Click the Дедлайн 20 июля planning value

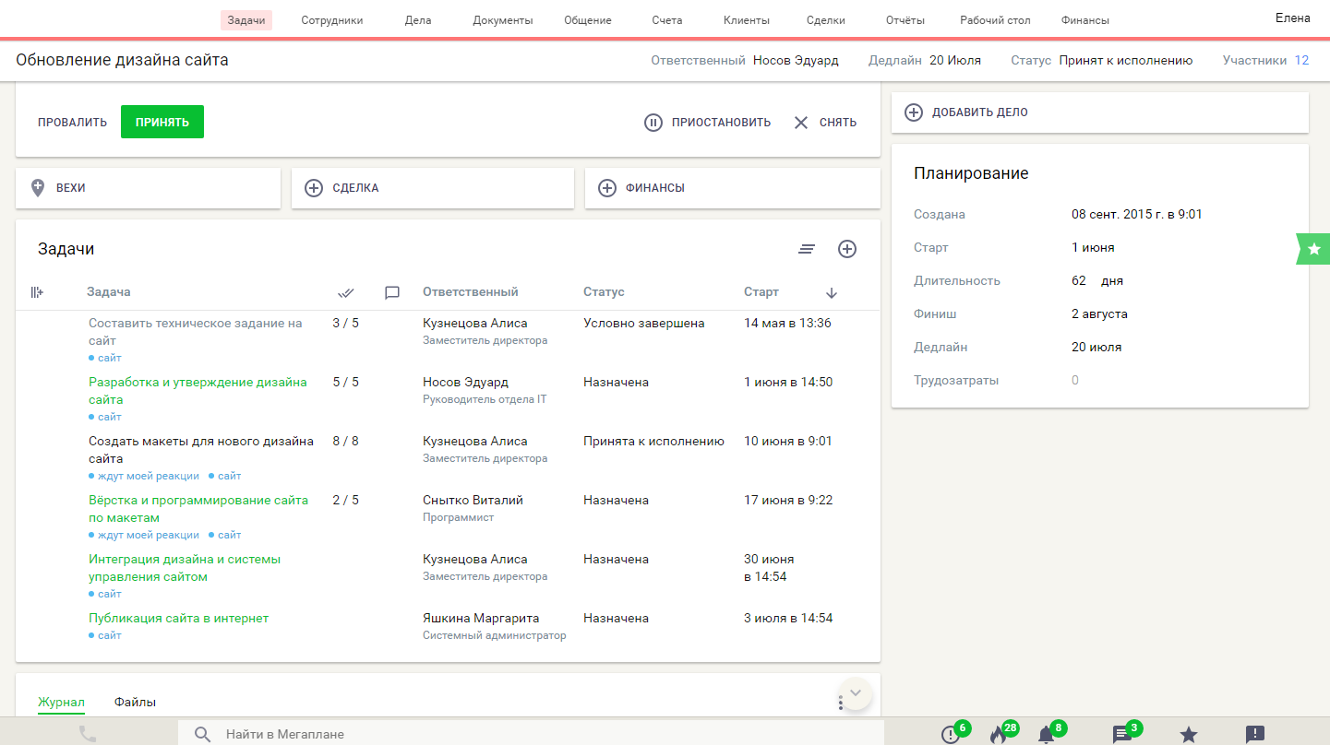pyautogui.click(x=1096, y=348)
